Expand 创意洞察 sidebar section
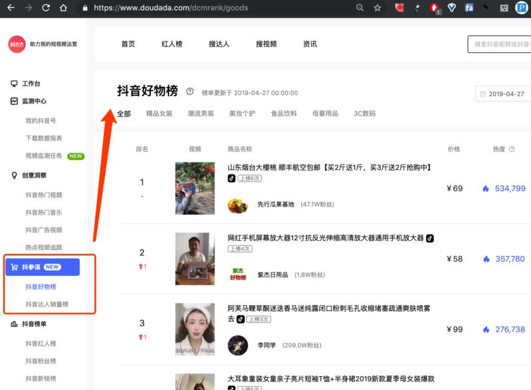 click(34, 175)
